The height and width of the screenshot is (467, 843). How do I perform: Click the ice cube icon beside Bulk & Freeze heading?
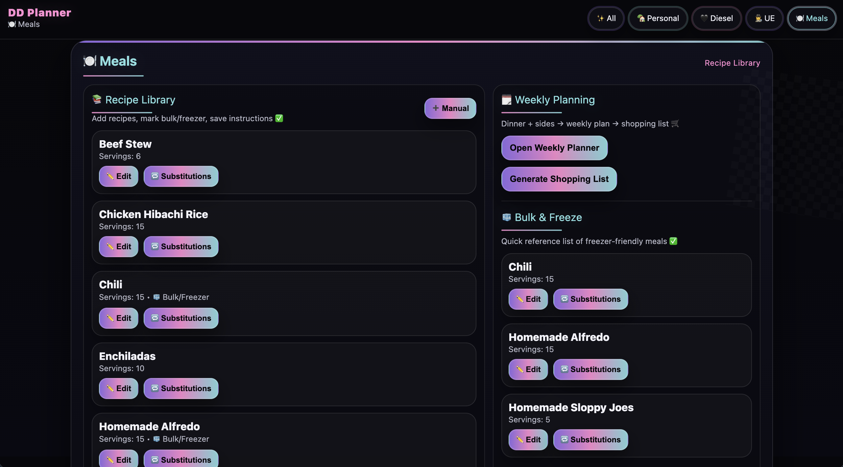tap(507, 217)
